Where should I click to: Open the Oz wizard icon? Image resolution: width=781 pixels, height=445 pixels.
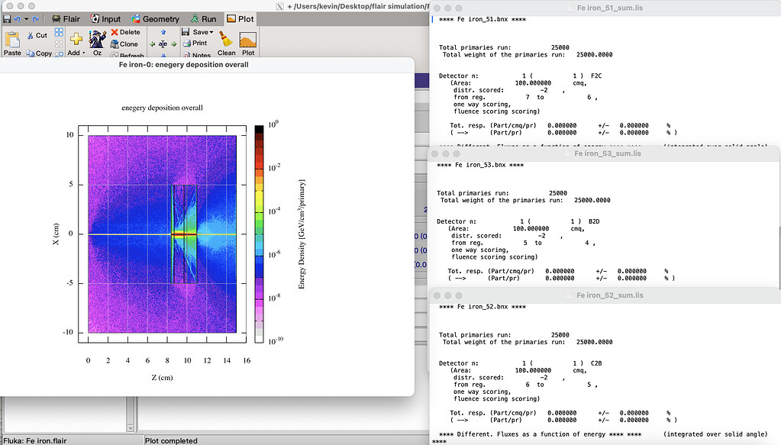(95, 40)
